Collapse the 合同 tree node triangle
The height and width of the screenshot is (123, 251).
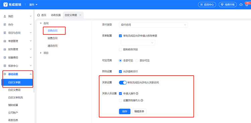tap(40, 23)
